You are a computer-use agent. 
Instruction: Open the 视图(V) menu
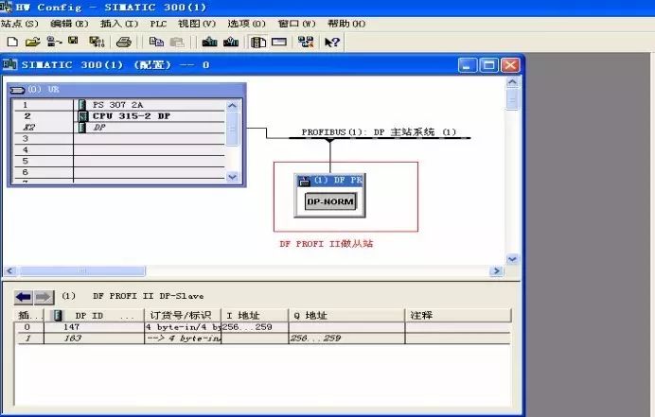click(197, 24)
